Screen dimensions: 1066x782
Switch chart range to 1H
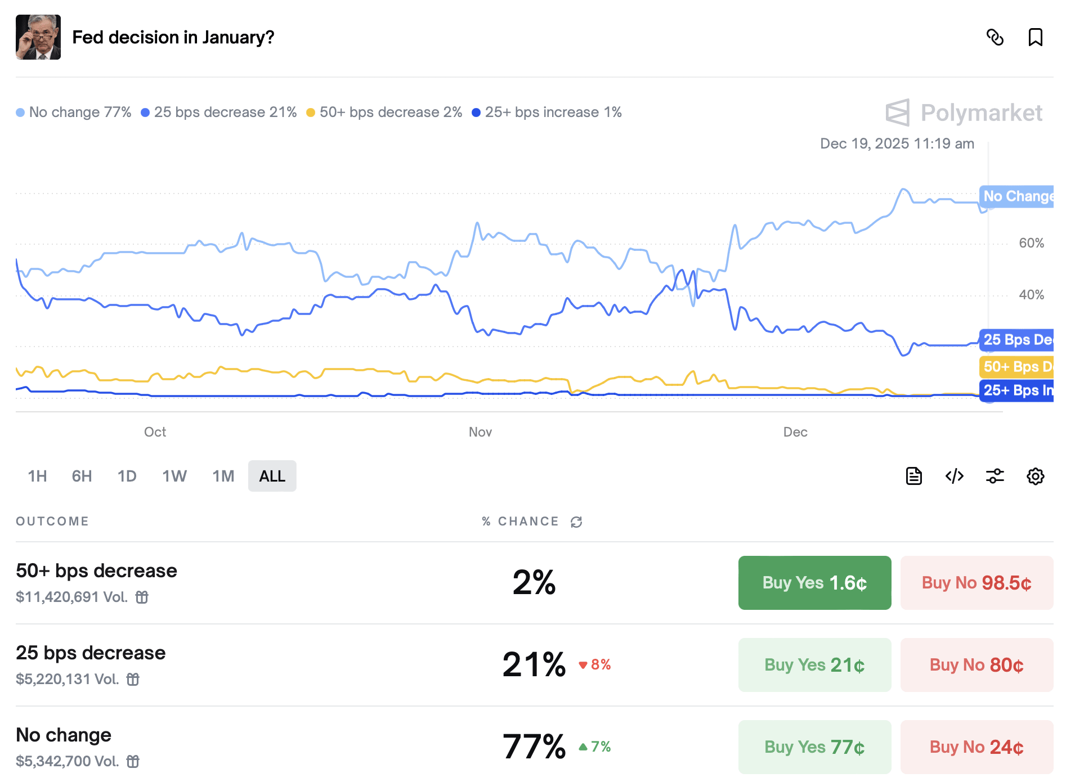pyautogui.click(x=37, y=476)
